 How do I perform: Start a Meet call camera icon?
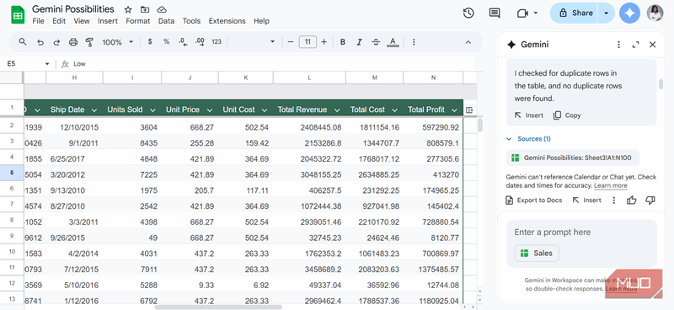(522, 13)
